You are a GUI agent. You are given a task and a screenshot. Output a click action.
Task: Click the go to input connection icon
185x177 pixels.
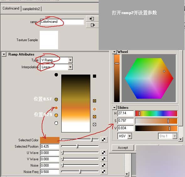pyautogui.click(x=92, y=19)
